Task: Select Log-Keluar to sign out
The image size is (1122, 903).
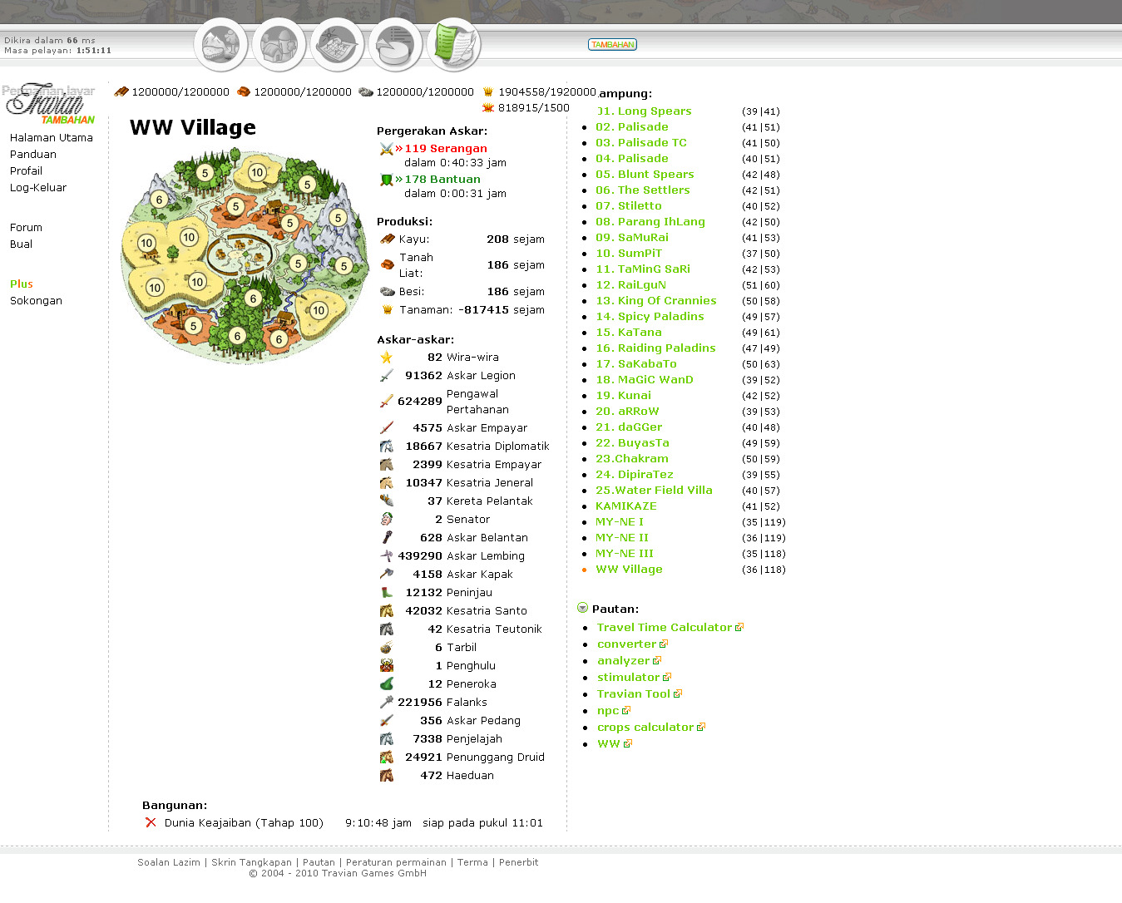Action: click(x=38, y=188)
